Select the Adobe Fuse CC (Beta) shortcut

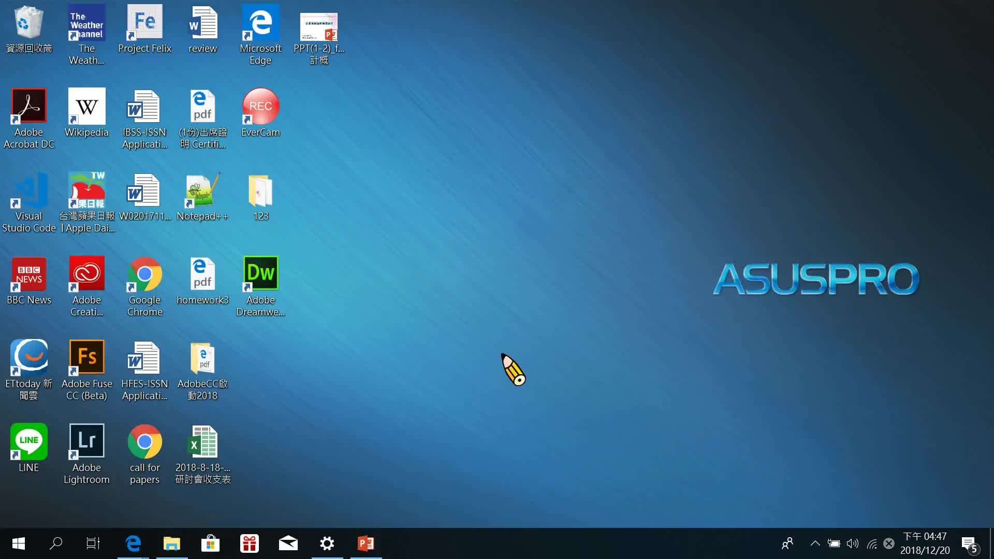(86, 370)
